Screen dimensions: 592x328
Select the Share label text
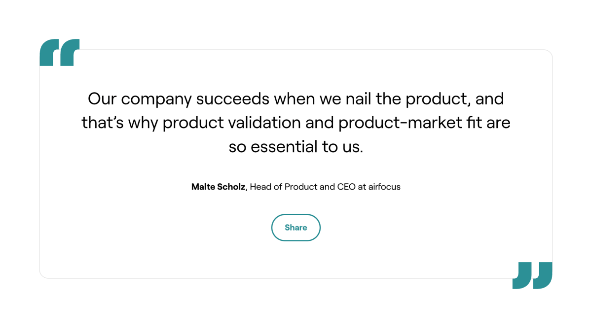pyautogui.click(x=296, y=228)
